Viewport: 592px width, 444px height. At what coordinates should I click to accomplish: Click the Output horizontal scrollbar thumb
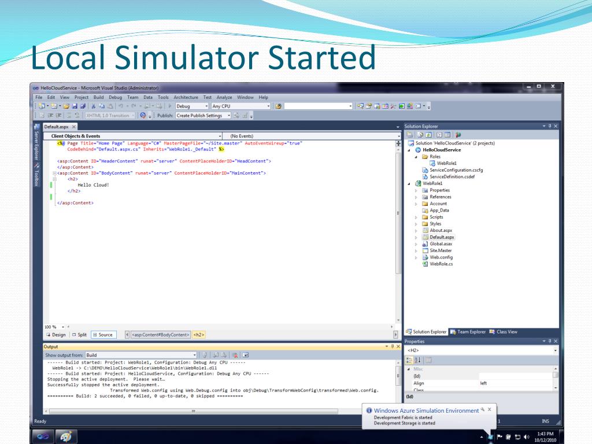[x=193, y=411]
